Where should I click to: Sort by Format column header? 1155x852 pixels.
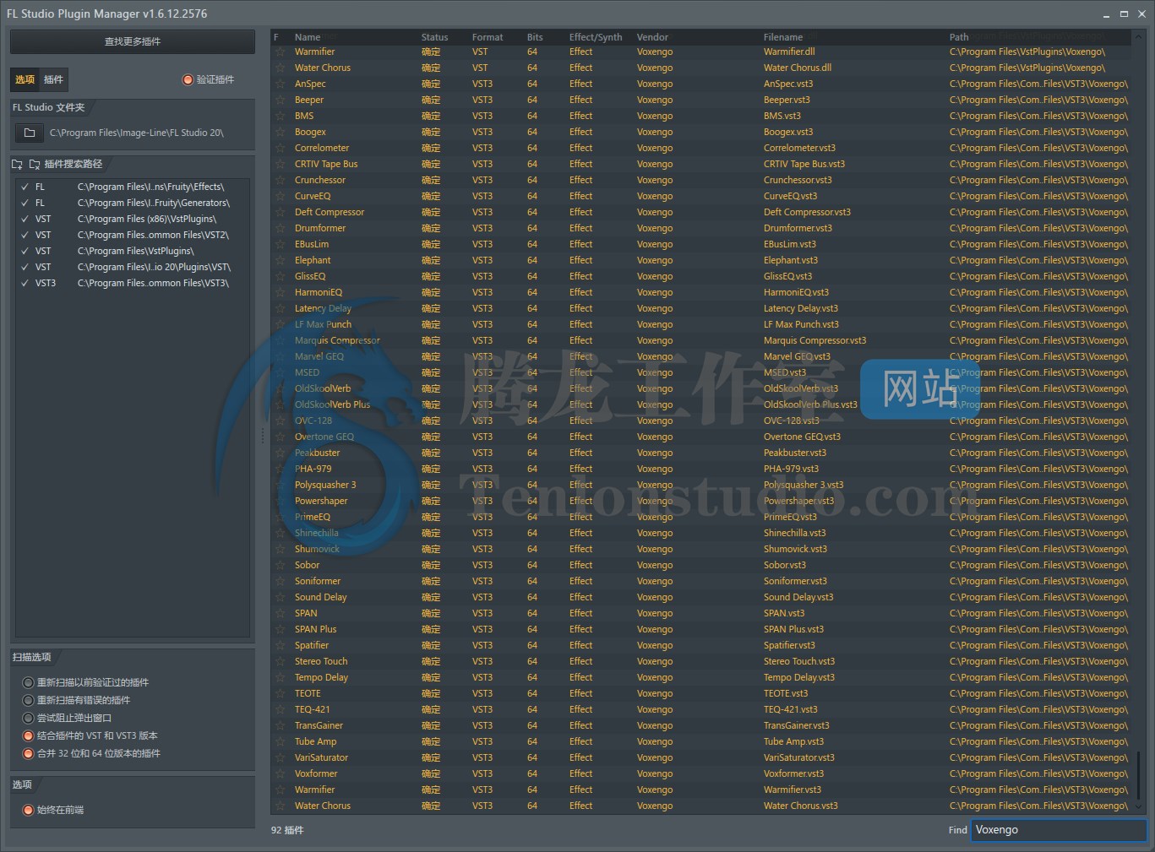[x=488, y=37]
